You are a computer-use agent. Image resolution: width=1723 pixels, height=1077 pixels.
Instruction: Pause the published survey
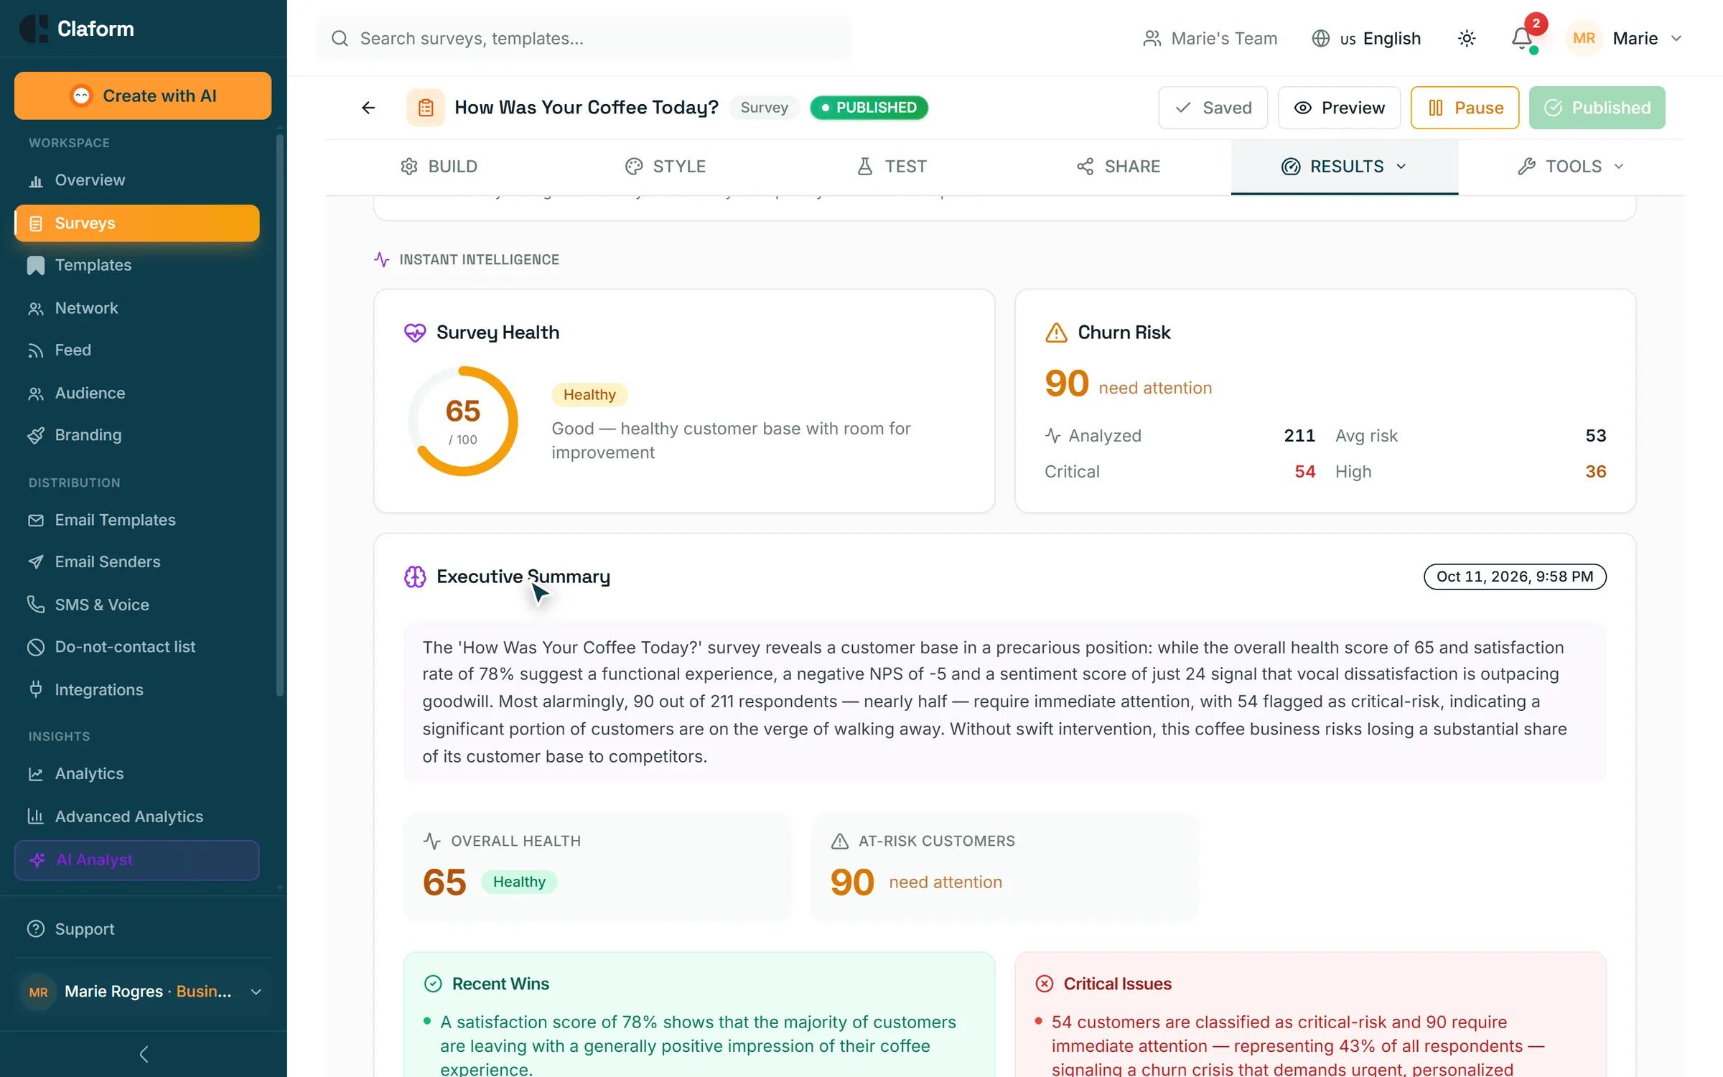[x=1465, y=108]
